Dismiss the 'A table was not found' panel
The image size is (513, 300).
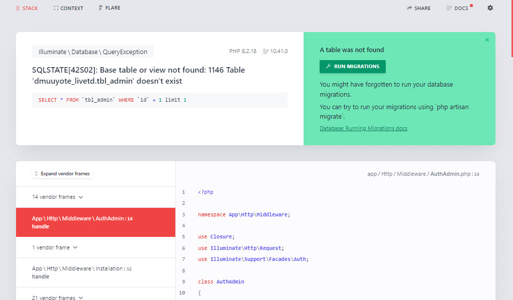click(x=487, y=40)
